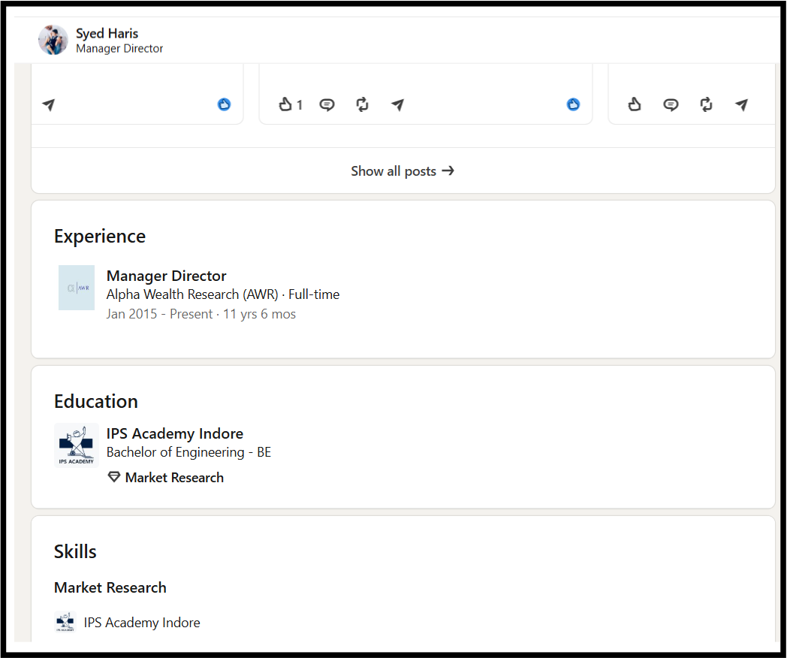Repost the rightmost post
The height and width of the screenshot is (658, 787).
706,104
